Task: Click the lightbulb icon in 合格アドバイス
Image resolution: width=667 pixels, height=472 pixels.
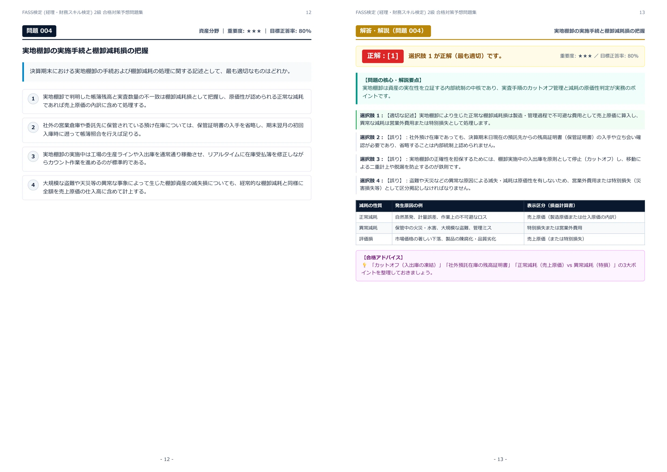Action: pyautogui.click(x=364, y=265)
